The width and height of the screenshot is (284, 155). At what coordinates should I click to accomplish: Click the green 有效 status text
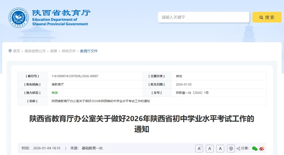click(x=55, y=93)
